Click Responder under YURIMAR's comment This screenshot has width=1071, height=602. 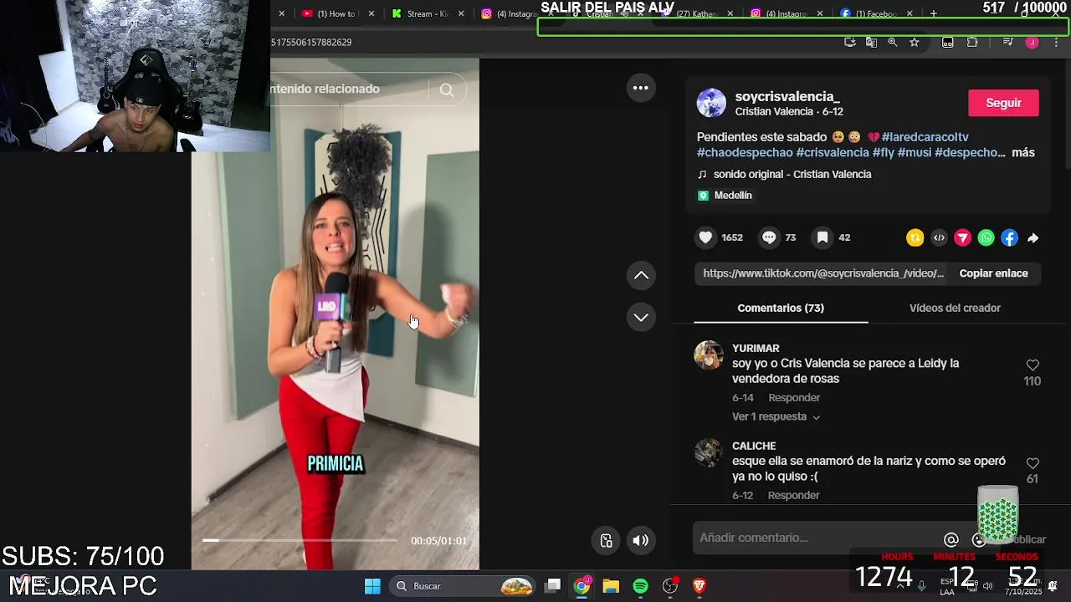tap(794, 397)
